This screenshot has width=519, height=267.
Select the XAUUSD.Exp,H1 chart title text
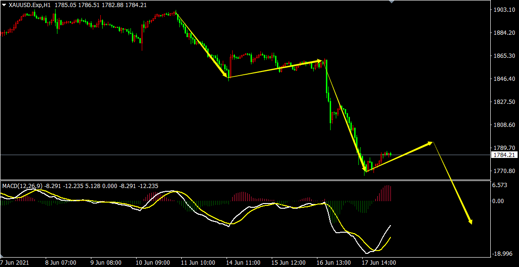coord(30,5)
